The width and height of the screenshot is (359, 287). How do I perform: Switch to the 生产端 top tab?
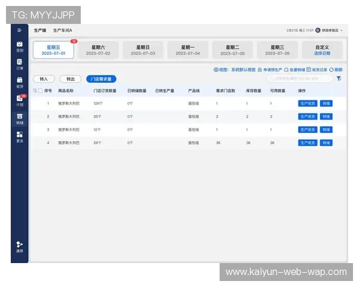pyautogui.click(x=40, y=30)
